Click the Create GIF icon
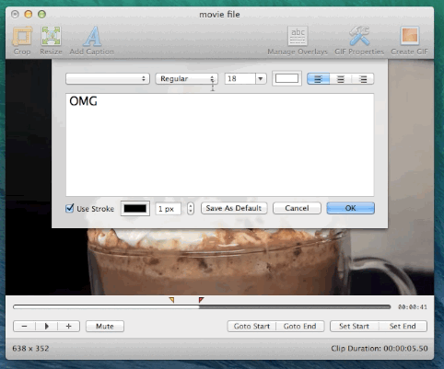Image resolution: width=444 pixels, height=369 pixels. click(409, 36)
